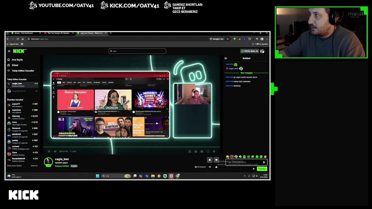372x209 pixels.
Task: Pause the stream video player
Action: tap(49, 151)
